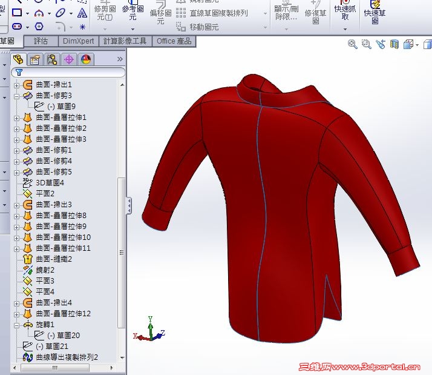Click the 修復草圖 repair sketch button
Image resolution: width=432 pixels, height=375 pixels.
click(x=315, y=13)
